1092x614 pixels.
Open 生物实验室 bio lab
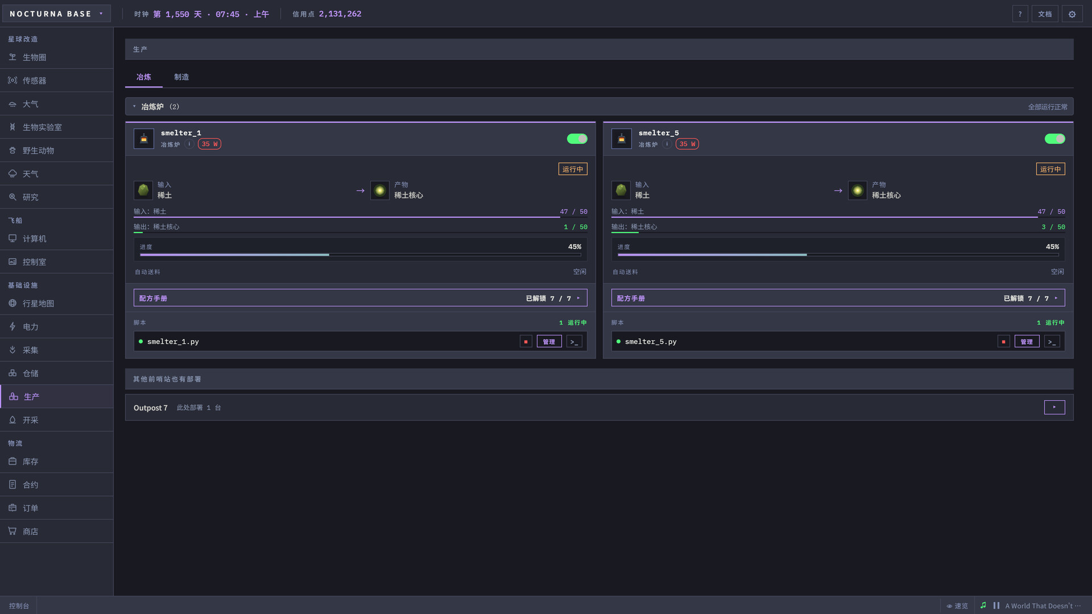pyautogui.click(x=56, y=127)
